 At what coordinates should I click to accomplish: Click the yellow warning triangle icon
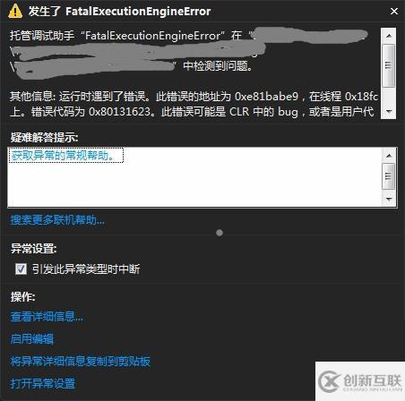click(15, 12)
